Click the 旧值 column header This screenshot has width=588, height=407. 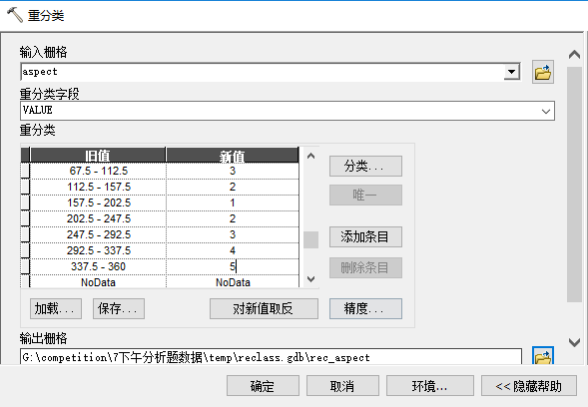pyautogui.click(x=98, y=156)
